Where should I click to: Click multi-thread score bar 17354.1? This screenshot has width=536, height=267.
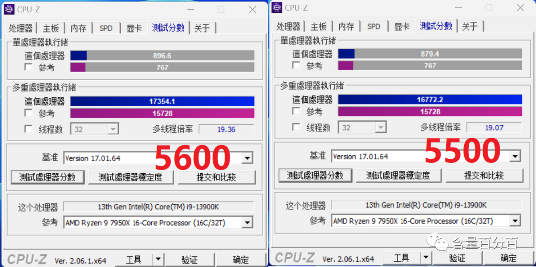click(x=162, y=101)
